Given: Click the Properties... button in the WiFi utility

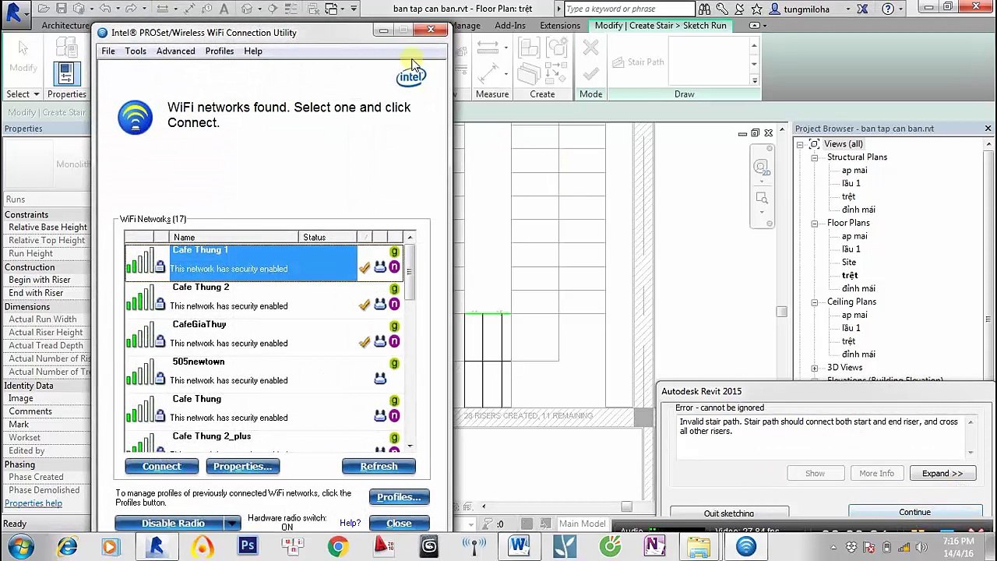Looking at the screenshot, I should click(x=243, y=467).
